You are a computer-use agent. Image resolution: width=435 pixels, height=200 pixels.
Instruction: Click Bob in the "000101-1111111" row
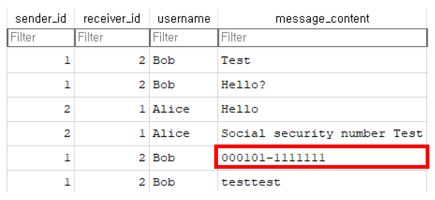click(x=164, y=158)
